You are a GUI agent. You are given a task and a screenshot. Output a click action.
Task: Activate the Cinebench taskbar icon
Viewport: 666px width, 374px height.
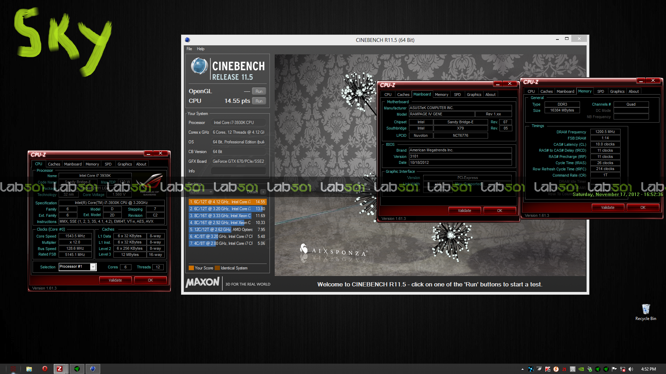point(93,369)
